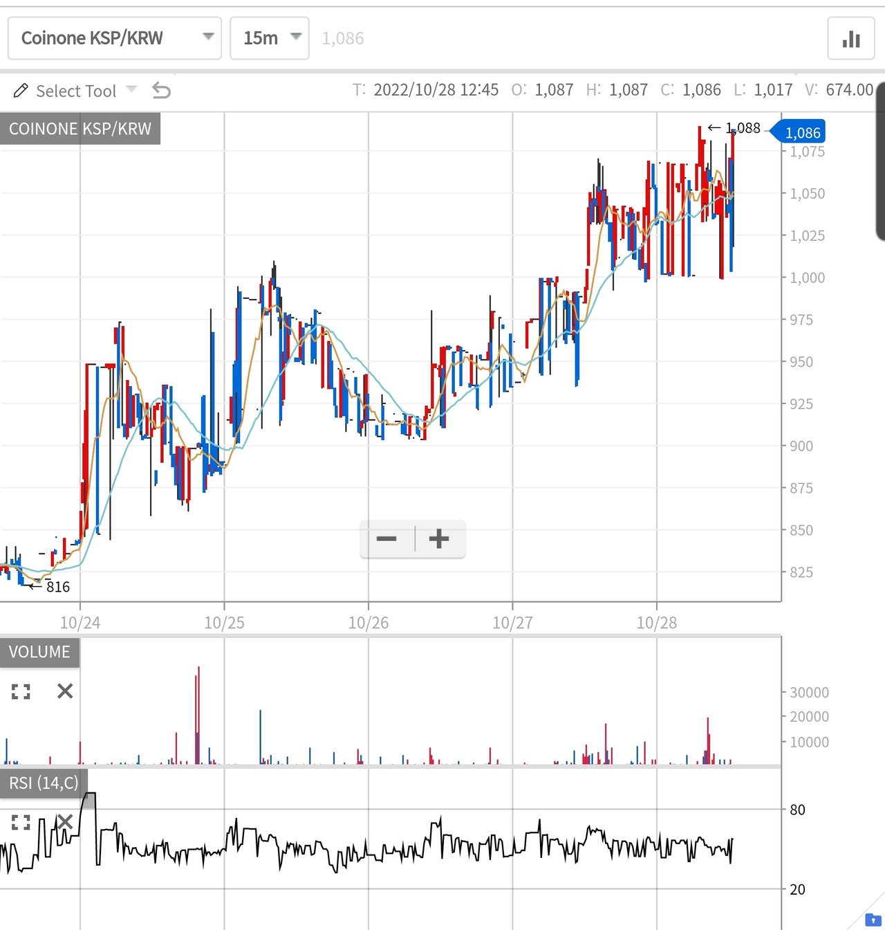Zoom out the chart with minus button
This screenshot has height=930, width=885.
tap(386, 539)
